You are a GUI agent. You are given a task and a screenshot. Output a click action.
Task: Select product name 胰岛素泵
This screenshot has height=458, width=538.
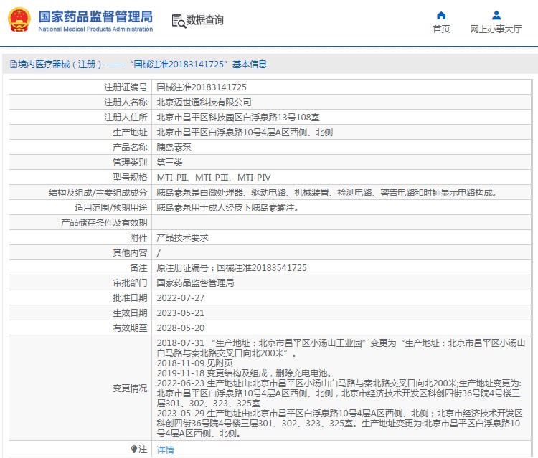click(174, 148)
